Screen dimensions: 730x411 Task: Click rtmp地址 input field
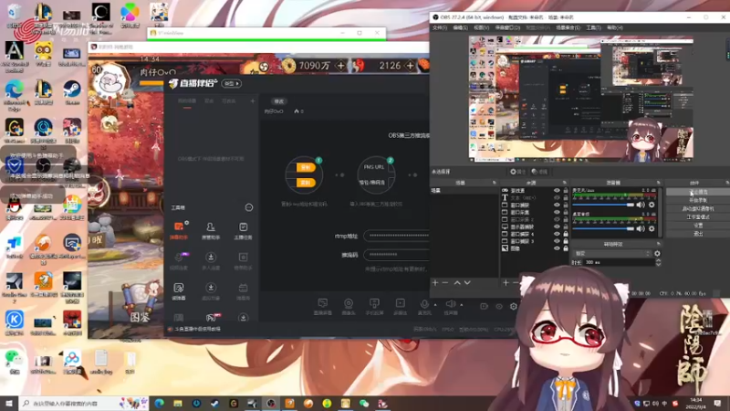click(x=396, y=236)
